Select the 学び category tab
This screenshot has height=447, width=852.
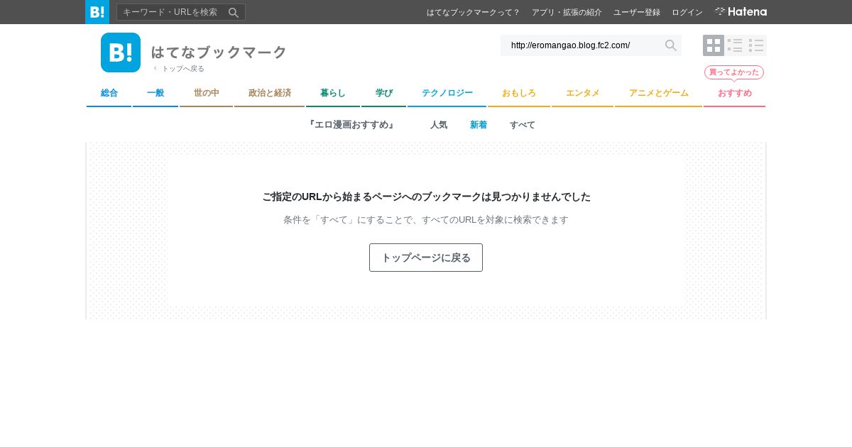384,94
